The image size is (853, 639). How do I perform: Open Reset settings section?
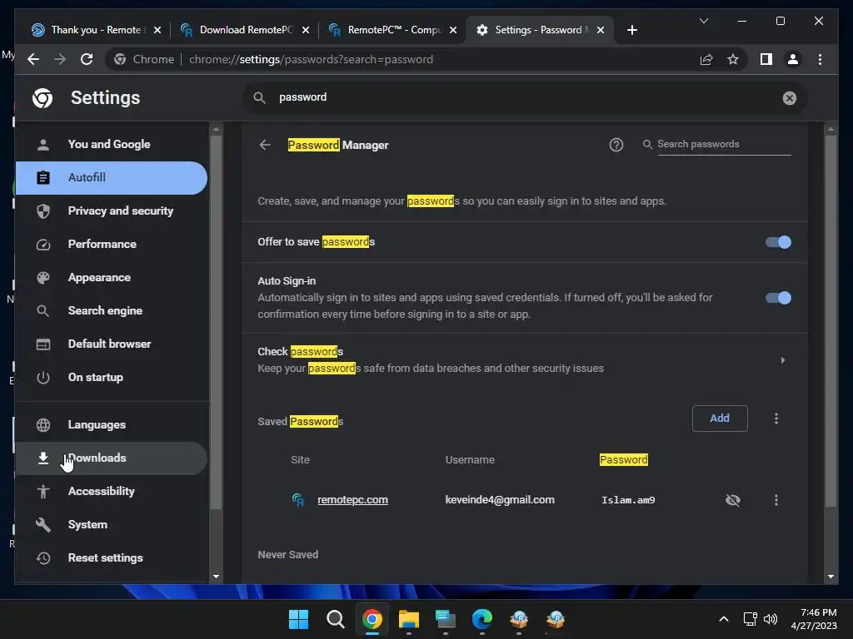click(112, 558)
